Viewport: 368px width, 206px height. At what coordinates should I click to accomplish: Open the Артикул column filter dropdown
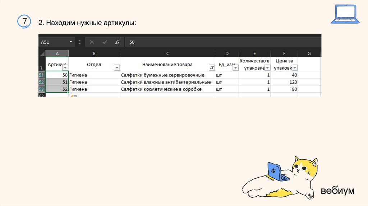65,67
